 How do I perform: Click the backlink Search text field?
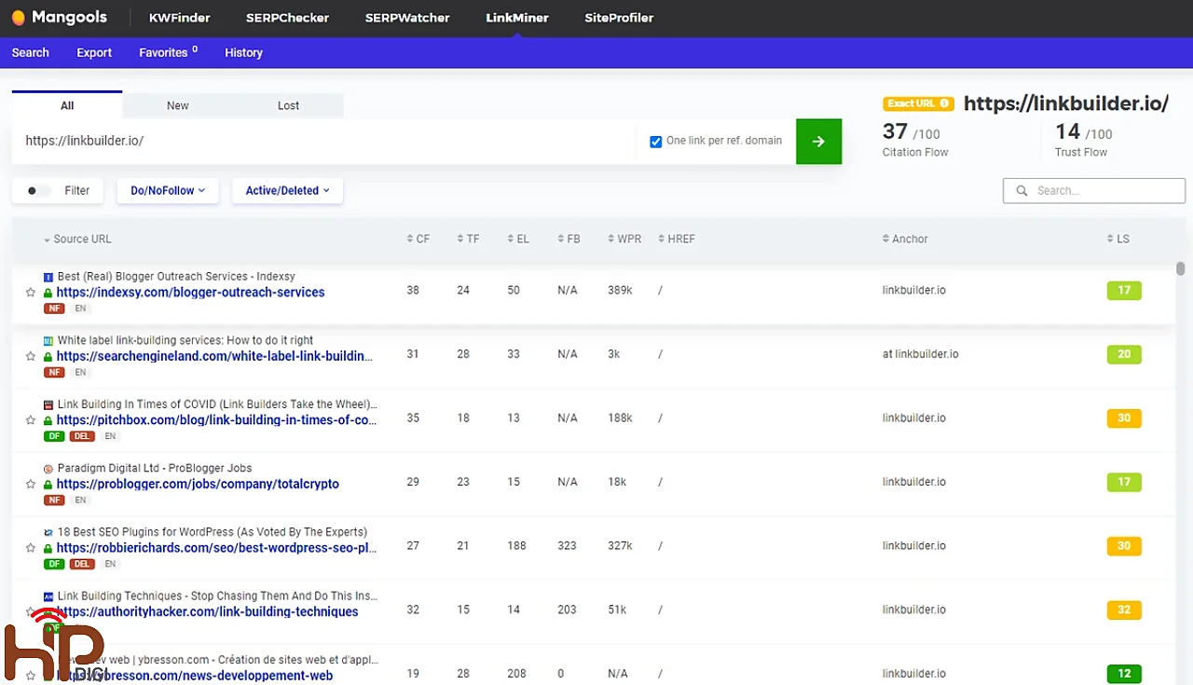coord(1094,190)
